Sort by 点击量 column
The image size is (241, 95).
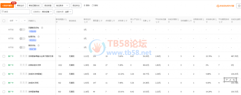pyautogui.click(x=112, y=21)
